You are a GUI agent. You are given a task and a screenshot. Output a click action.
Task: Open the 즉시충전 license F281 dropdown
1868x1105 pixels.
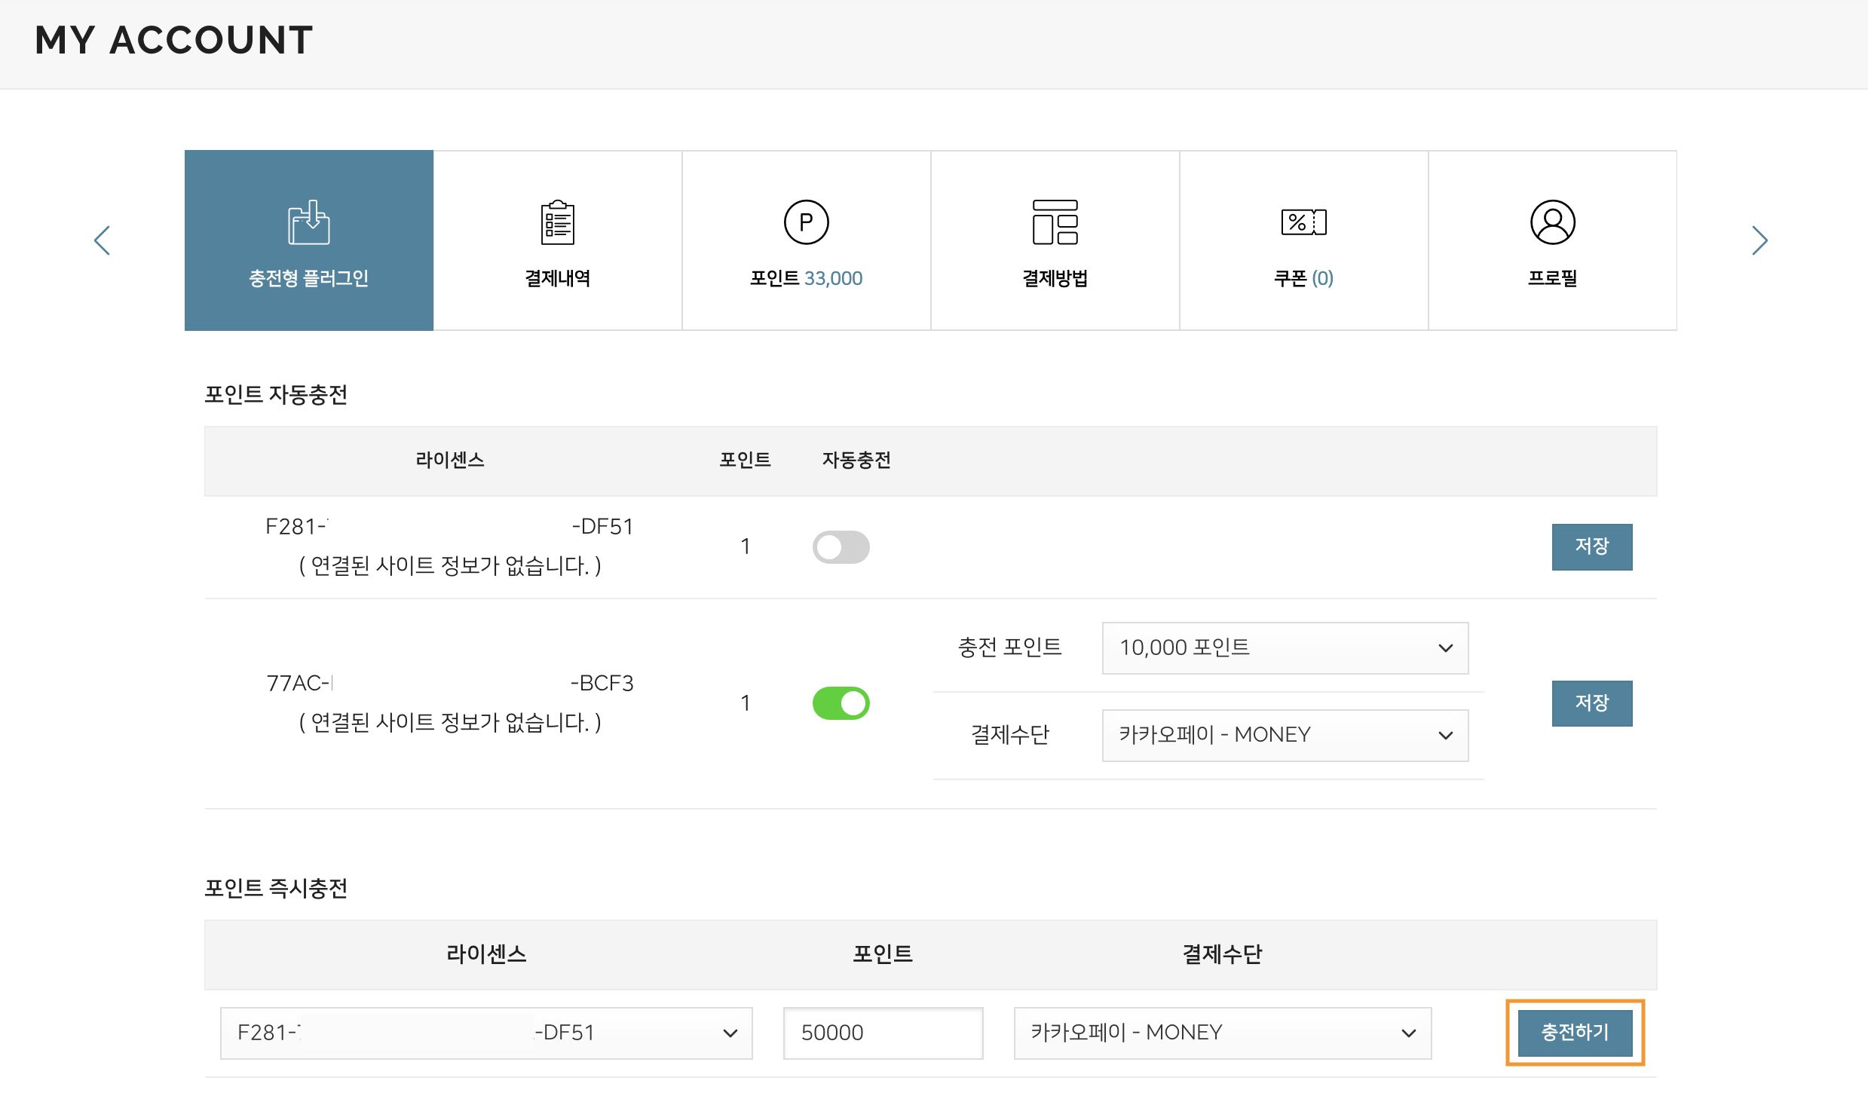[486, 1033]
